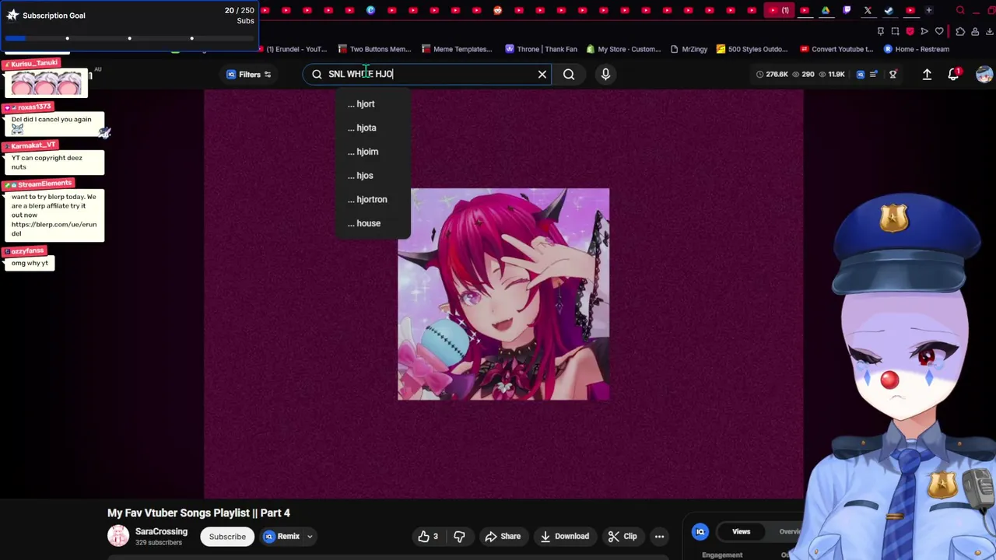Share the video

(503, 536)
